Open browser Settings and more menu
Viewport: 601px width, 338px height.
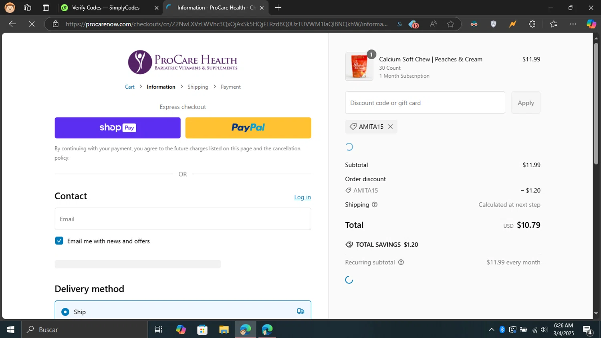pyautogui.click(x=573, y=24)
